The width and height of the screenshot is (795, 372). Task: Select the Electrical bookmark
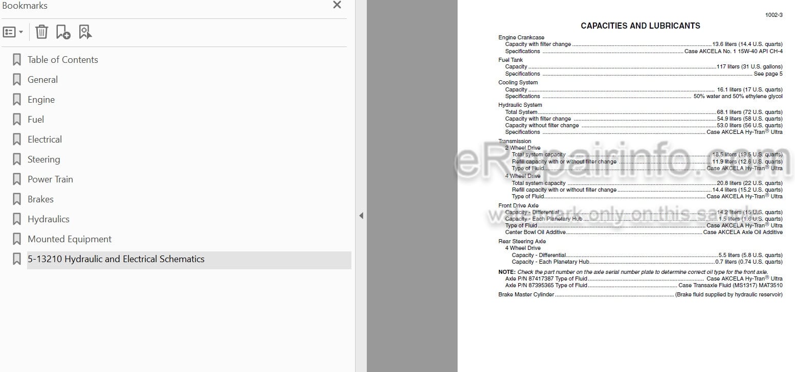[45, 139]
